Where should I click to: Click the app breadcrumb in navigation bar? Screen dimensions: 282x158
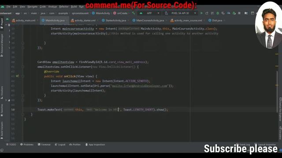[x=18, y=13]
